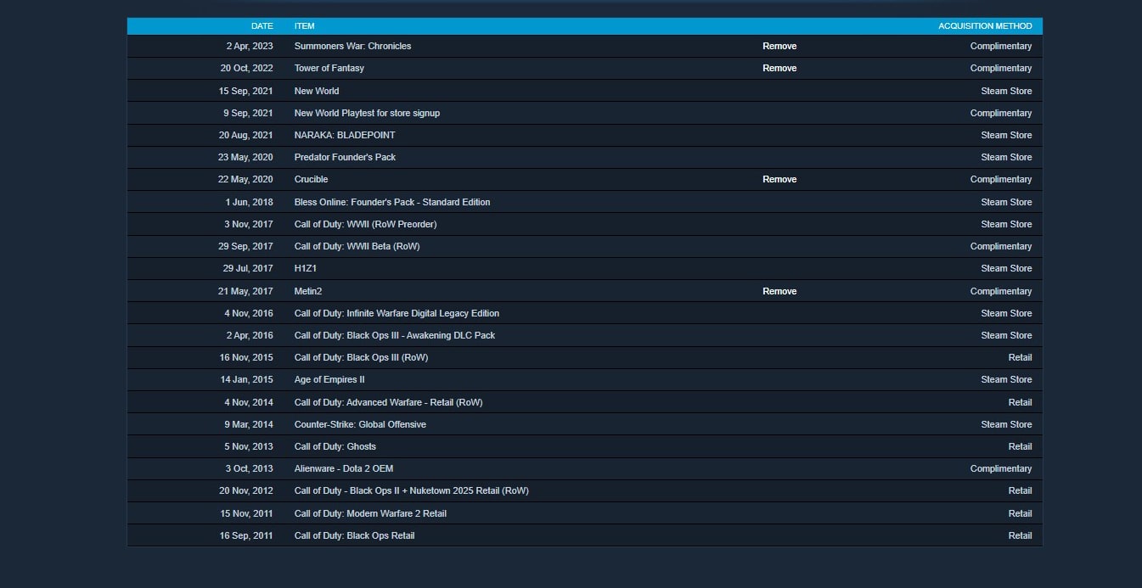The width and height of the screenshot is (1142, 588).
Task: Click the date 15 Nov, 2011
Action: click(x=246, y=513)
